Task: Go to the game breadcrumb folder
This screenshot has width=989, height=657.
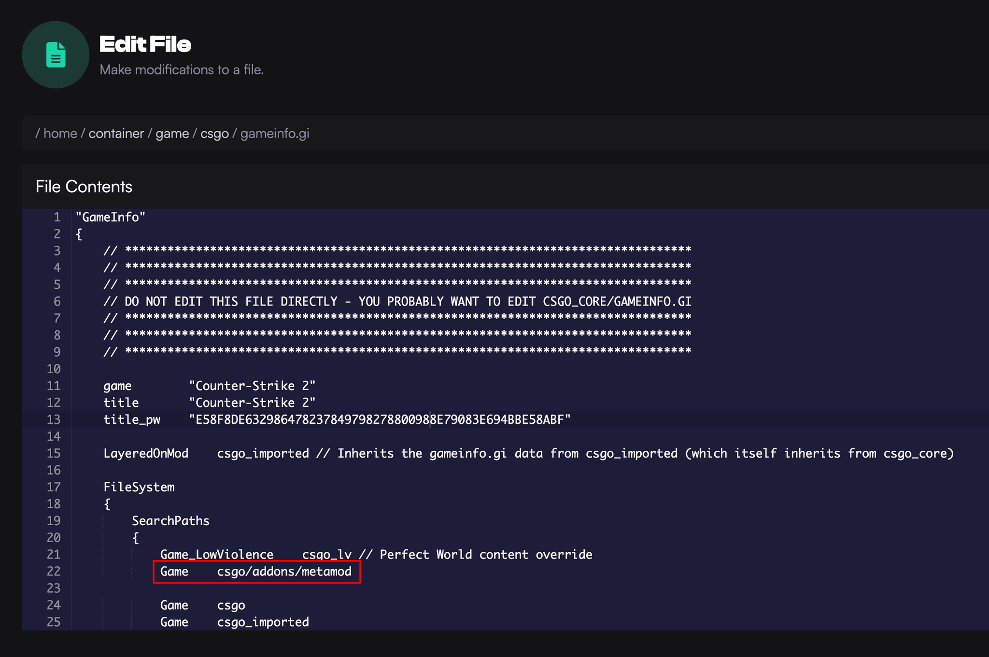Action: click(x=172, y=133)
